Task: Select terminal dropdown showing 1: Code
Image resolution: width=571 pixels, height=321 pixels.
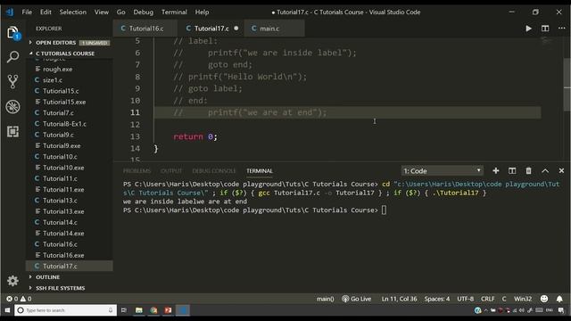Action: coord(443,170)
